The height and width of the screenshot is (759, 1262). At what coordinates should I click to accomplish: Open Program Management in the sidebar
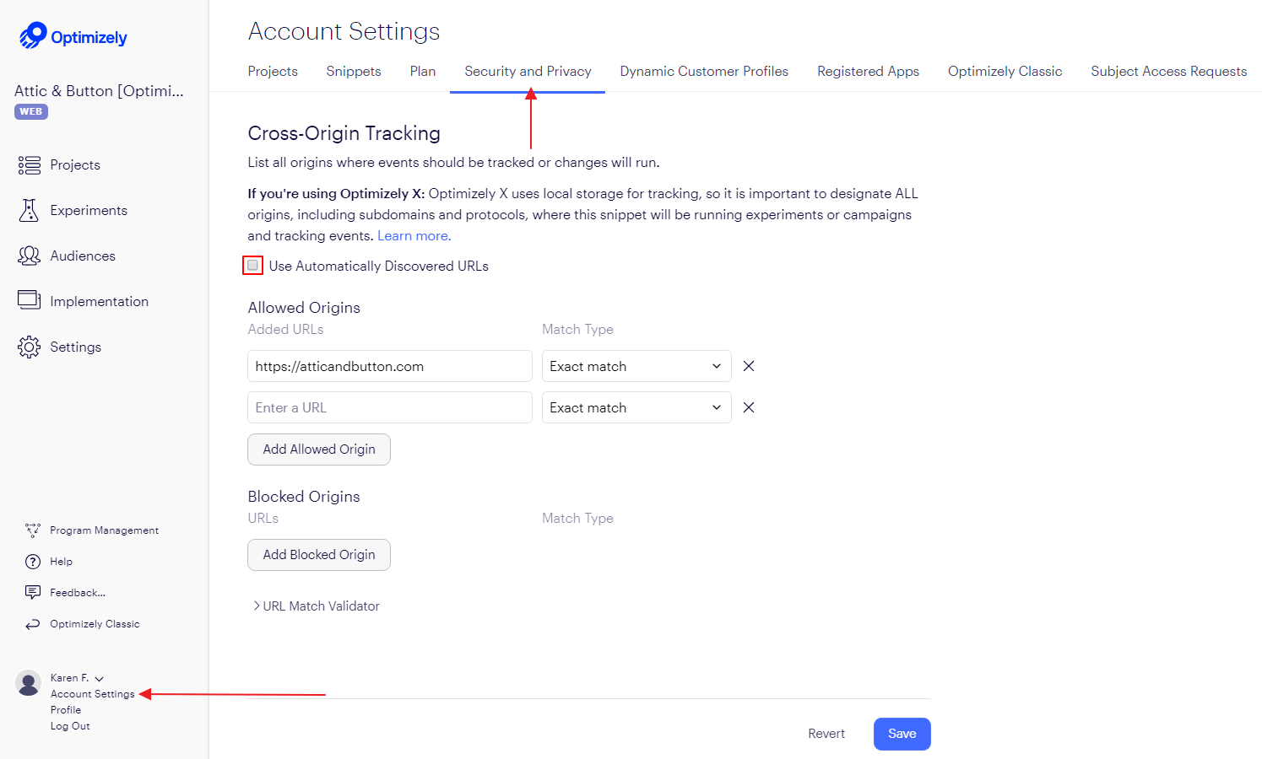coord(105,530)
